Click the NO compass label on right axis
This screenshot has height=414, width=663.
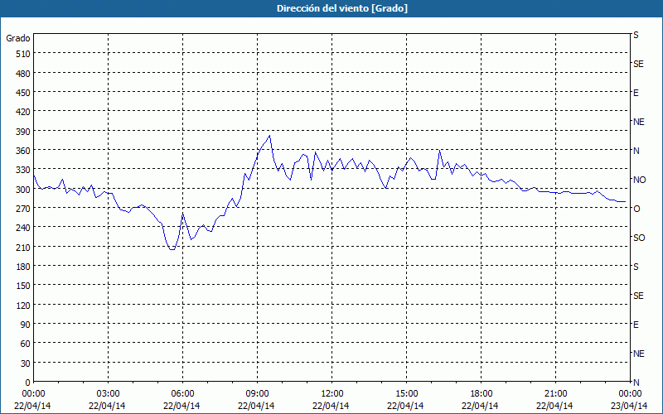pos(639,180)
